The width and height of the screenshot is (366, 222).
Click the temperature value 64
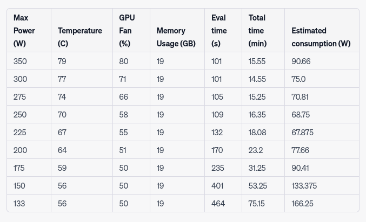[x=62, y=150]
